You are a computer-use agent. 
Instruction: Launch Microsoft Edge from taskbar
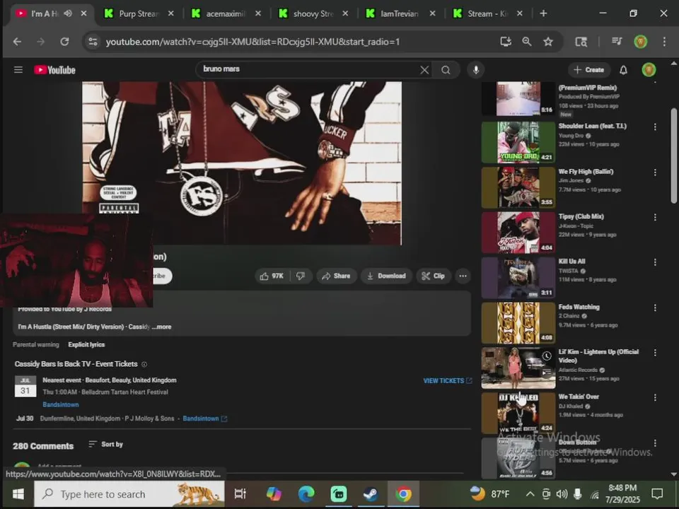(x=306, y=494)
